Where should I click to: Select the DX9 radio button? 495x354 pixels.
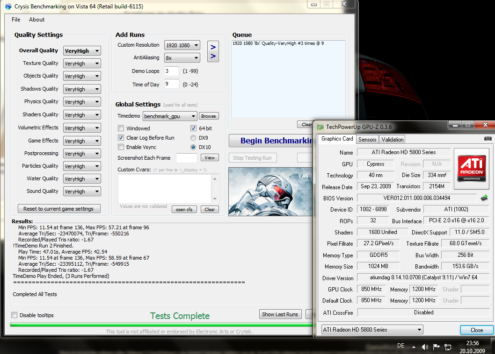[x=193, y=138]
